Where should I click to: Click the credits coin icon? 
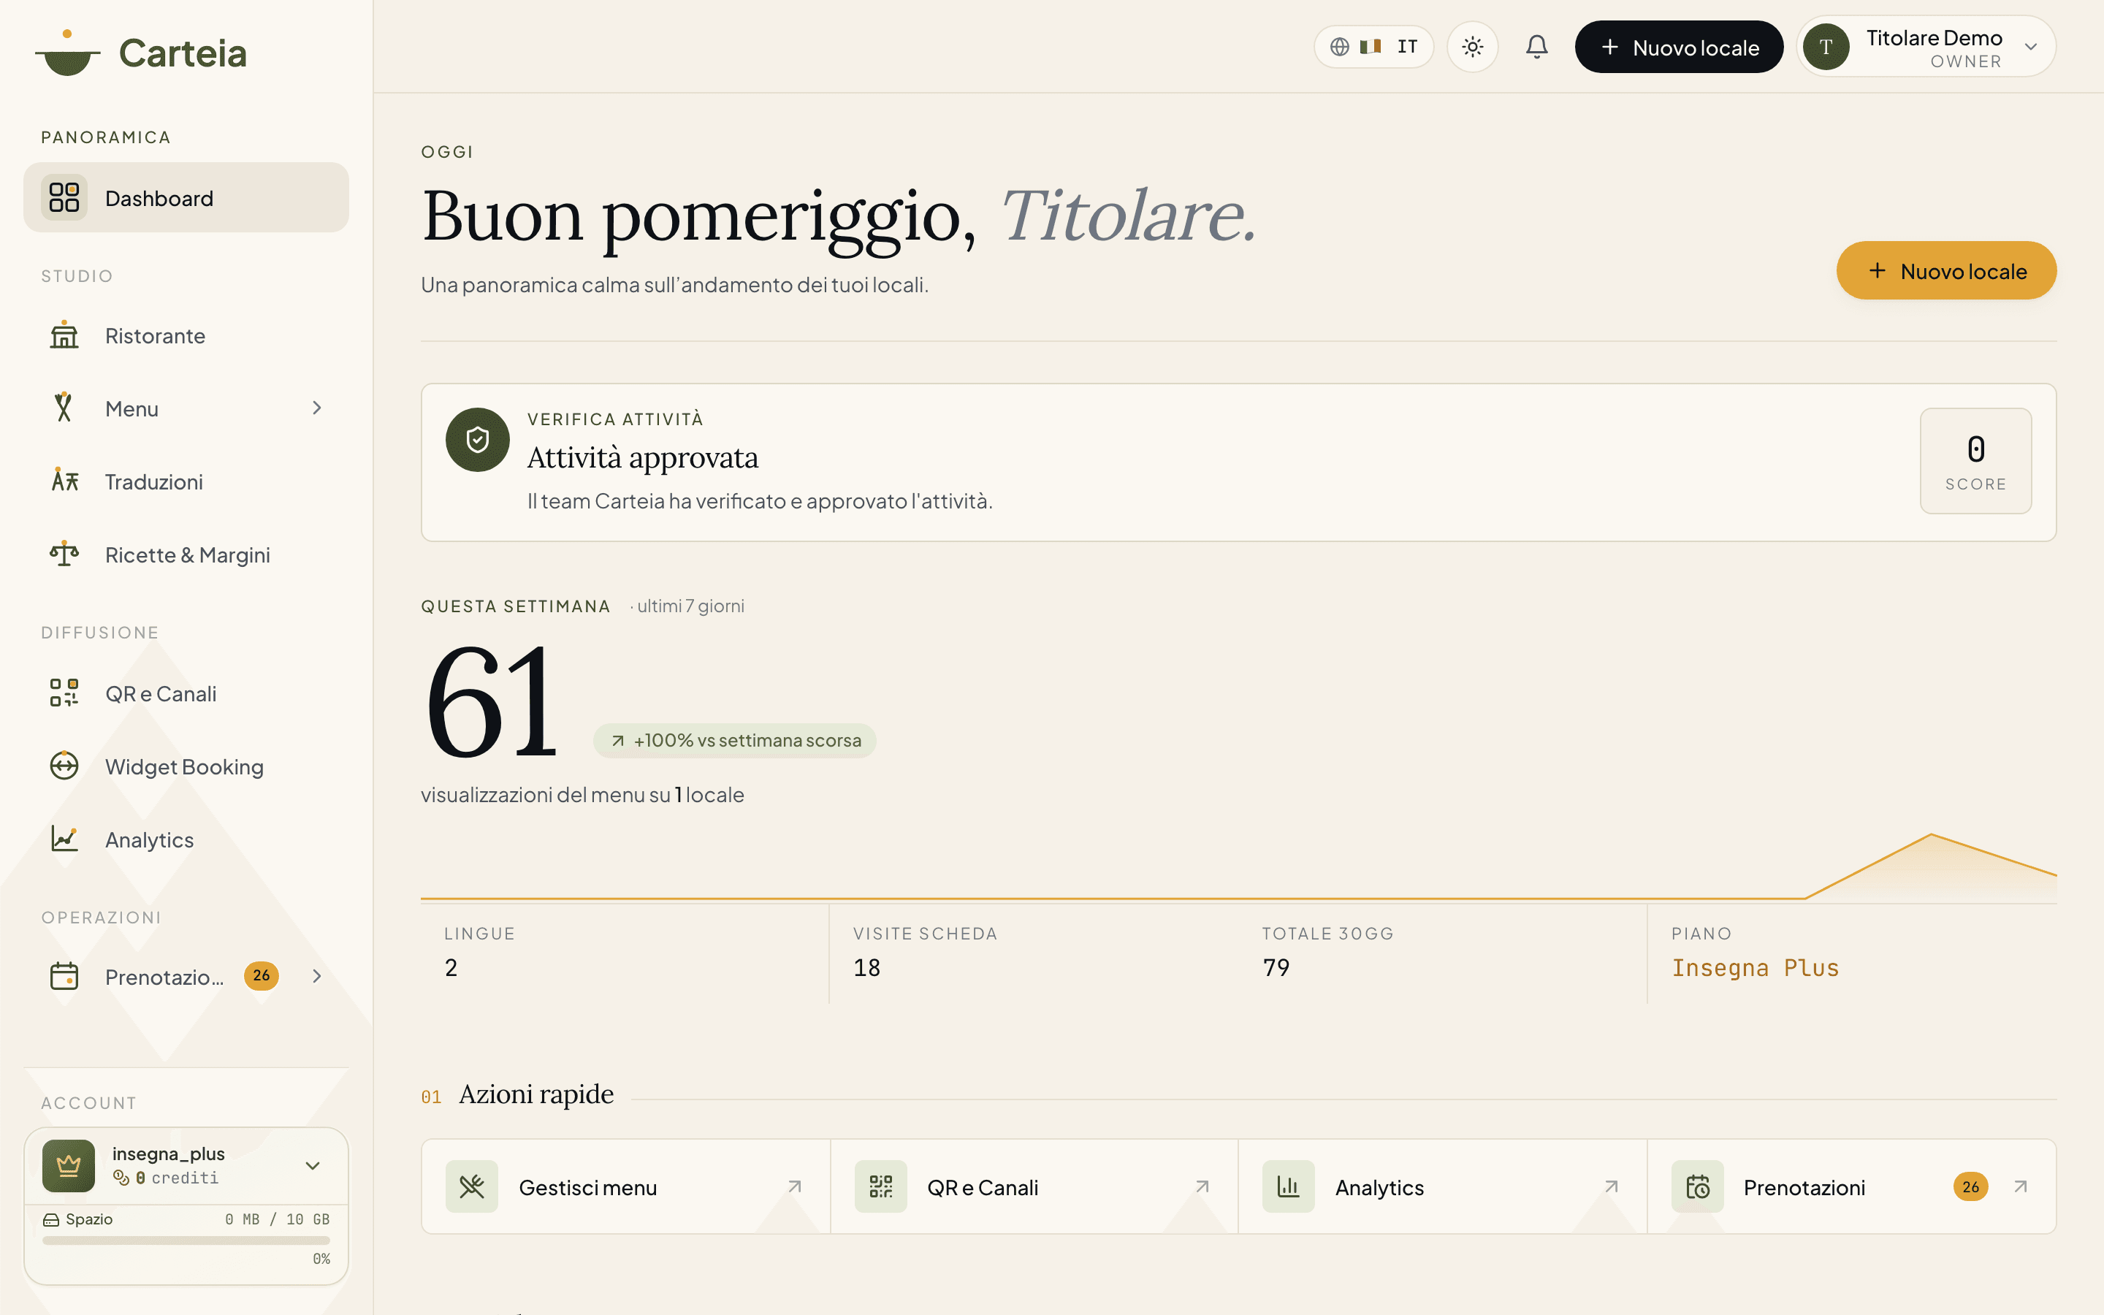[121, 1178]
